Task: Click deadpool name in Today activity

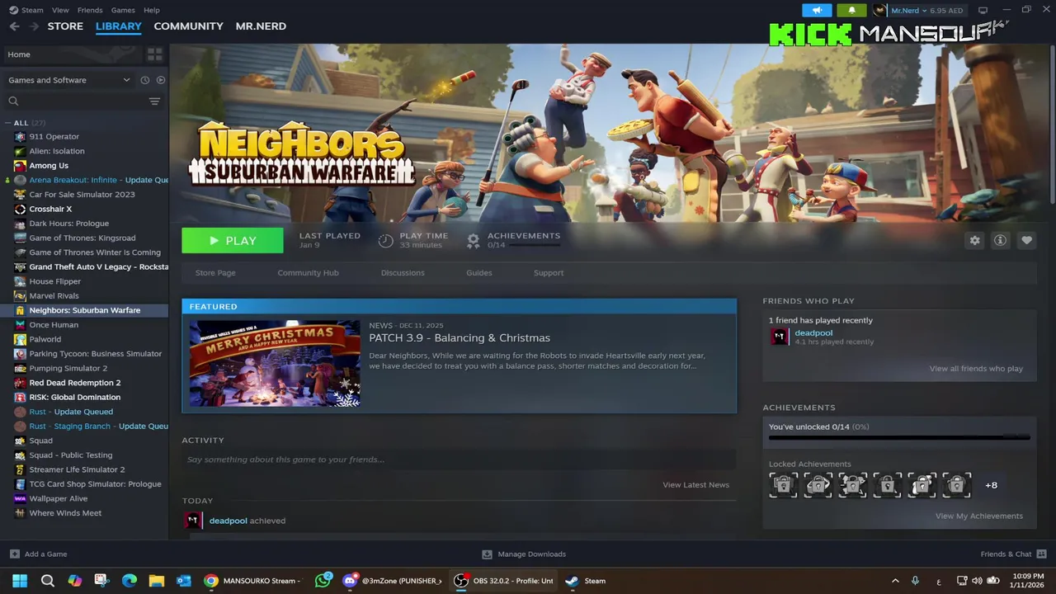Action: [x=228, y=521]
